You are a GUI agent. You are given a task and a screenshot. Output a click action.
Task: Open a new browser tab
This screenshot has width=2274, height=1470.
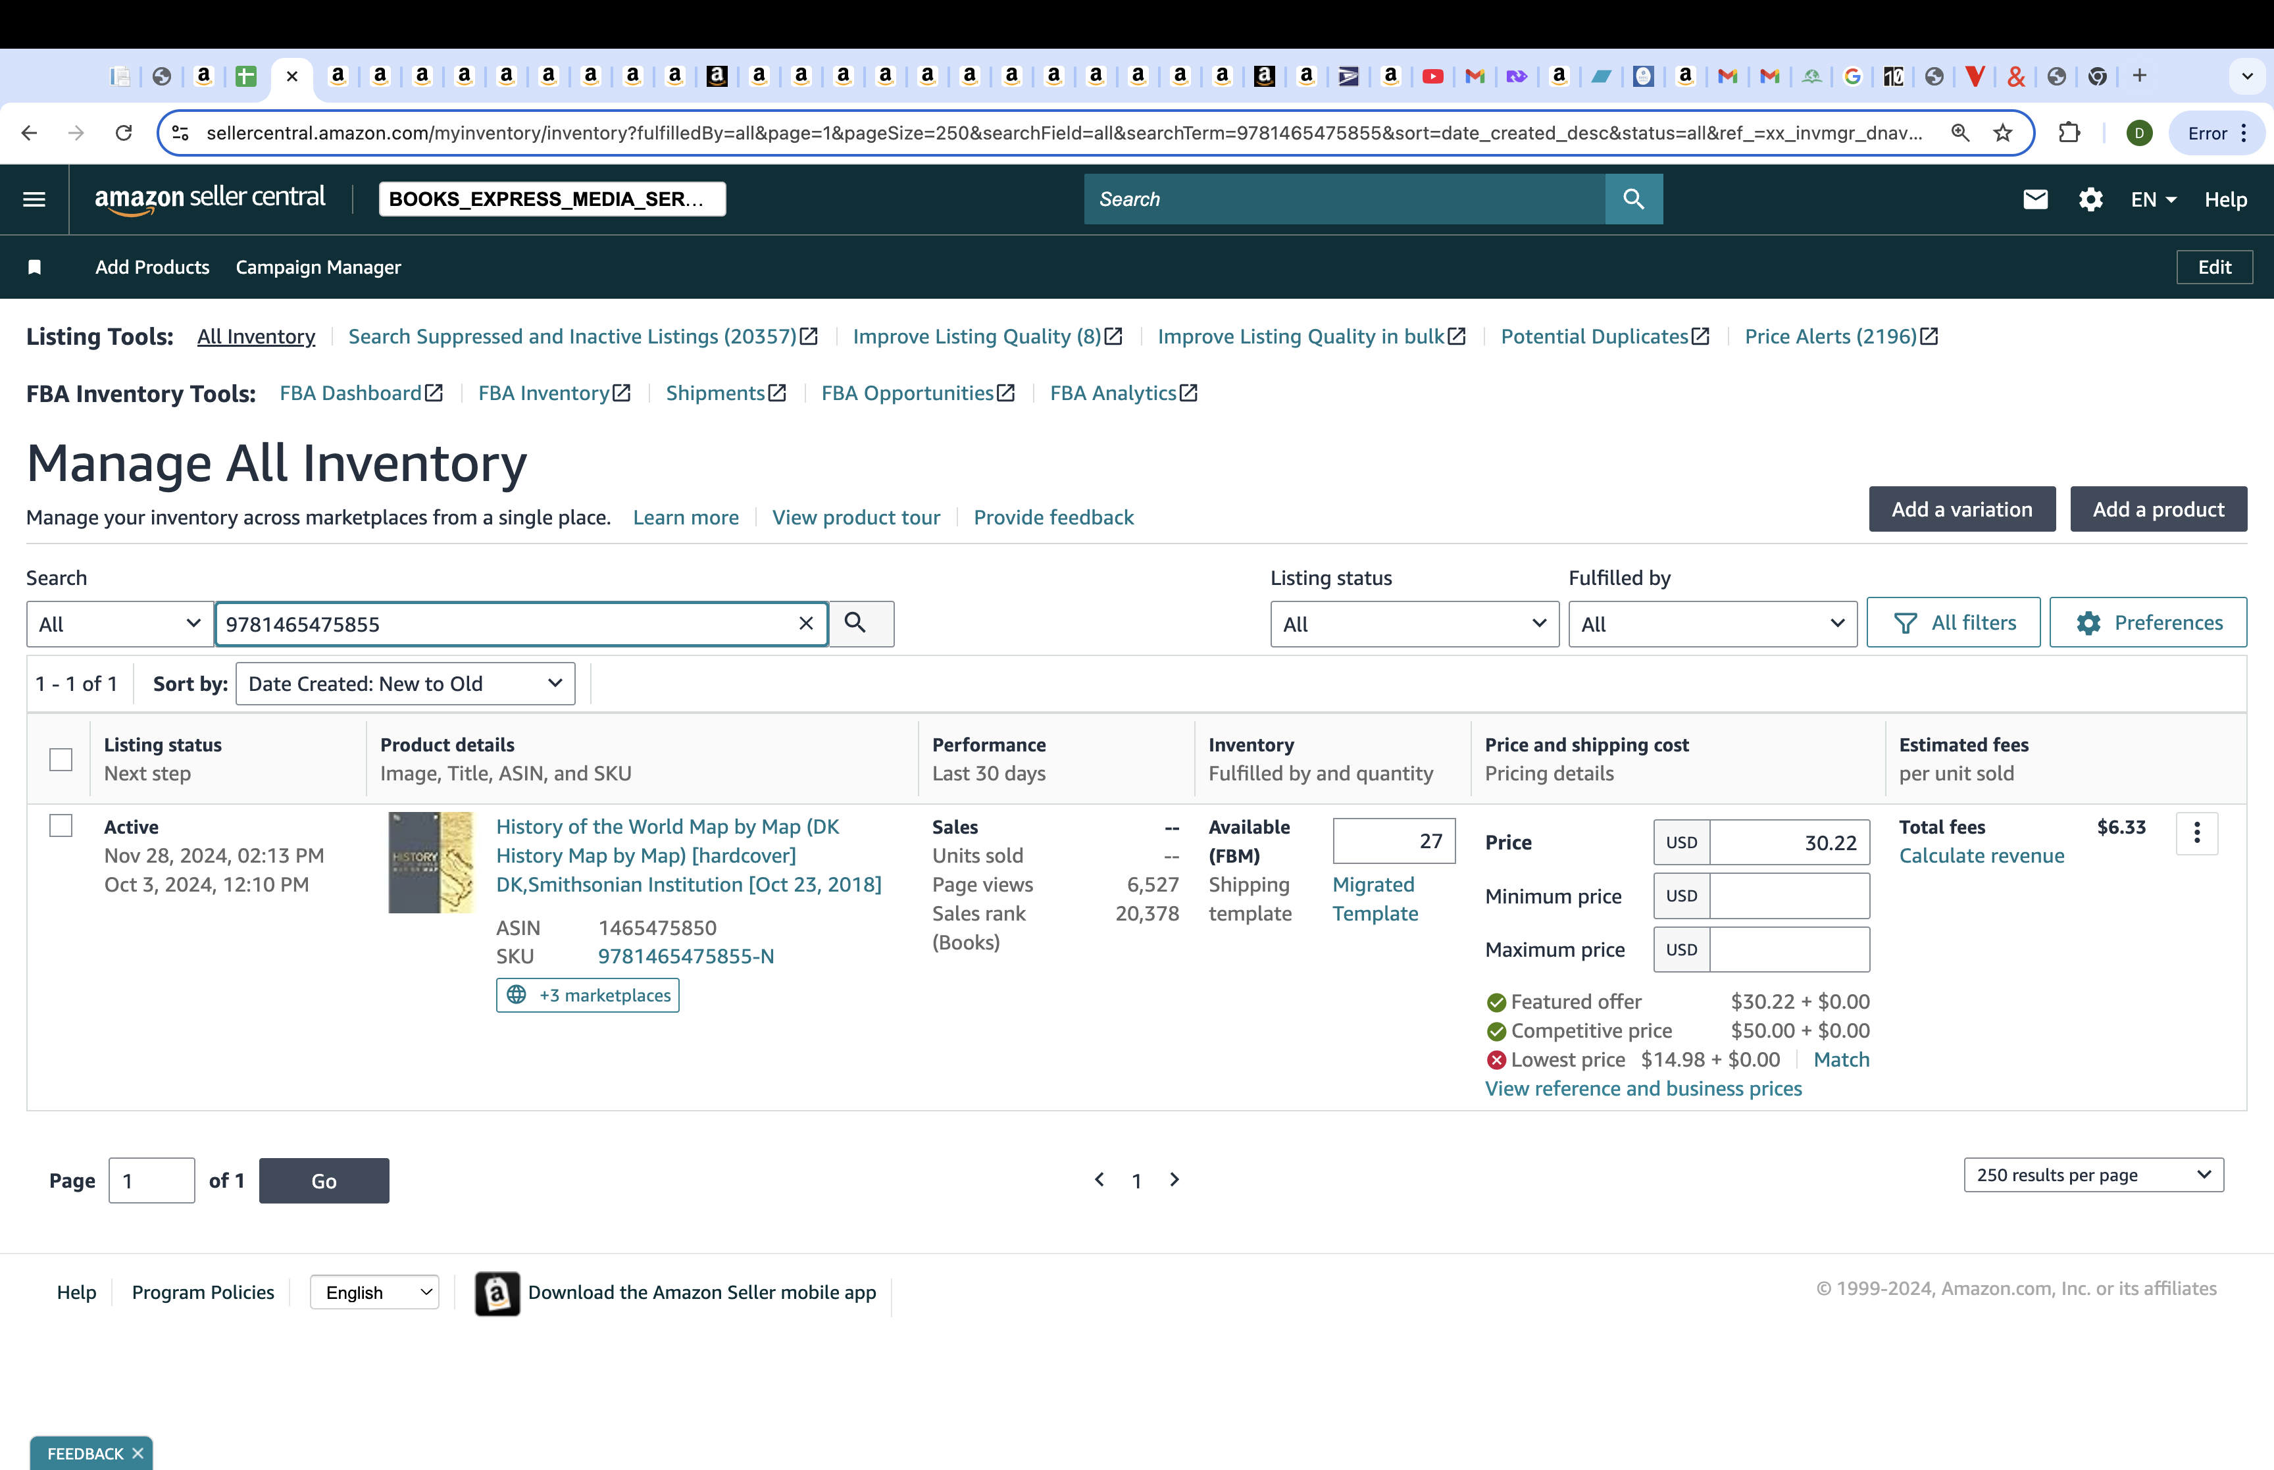[x=2140, y=76]
